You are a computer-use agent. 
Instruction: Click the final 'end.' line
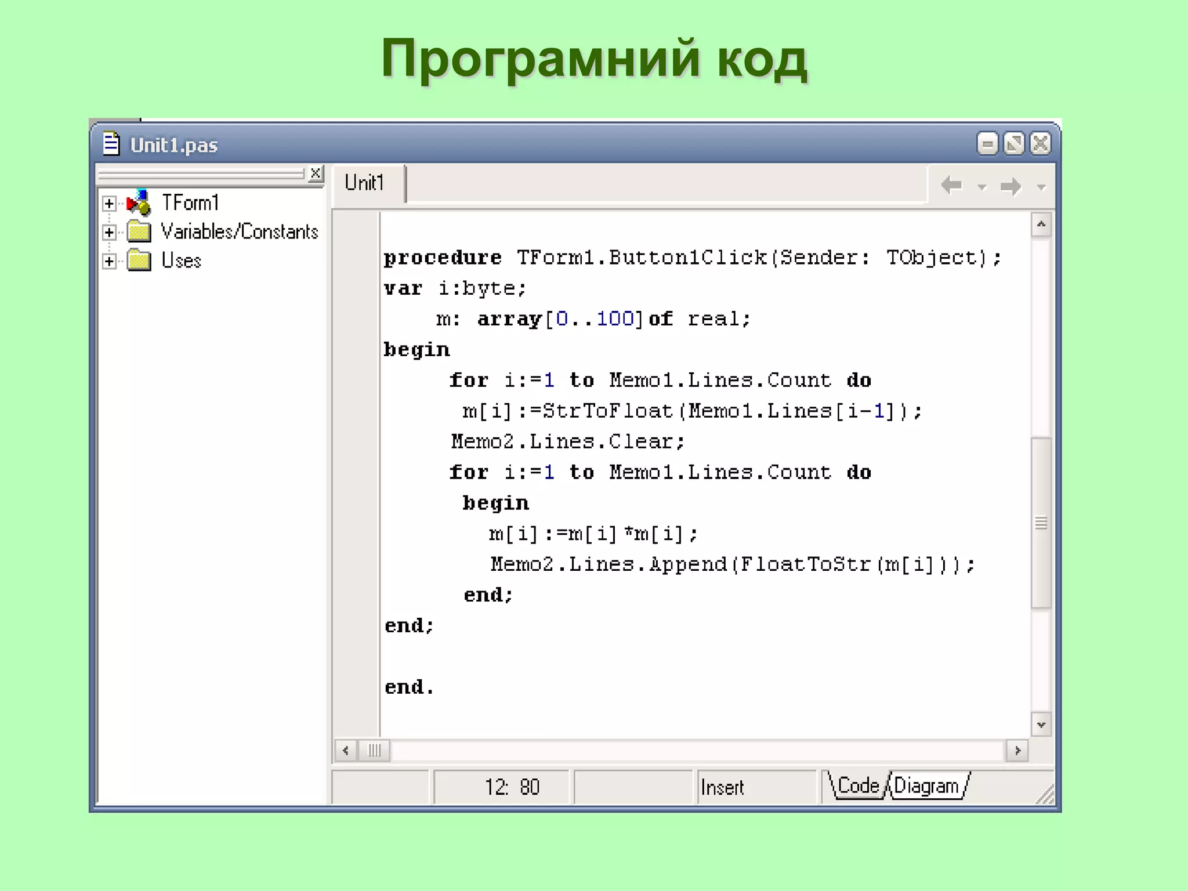[x=410, y=687]
